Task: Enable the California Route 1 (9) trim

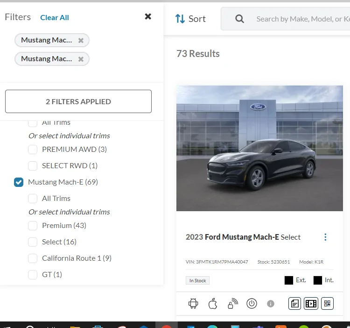Action: [x=33, y=258]
